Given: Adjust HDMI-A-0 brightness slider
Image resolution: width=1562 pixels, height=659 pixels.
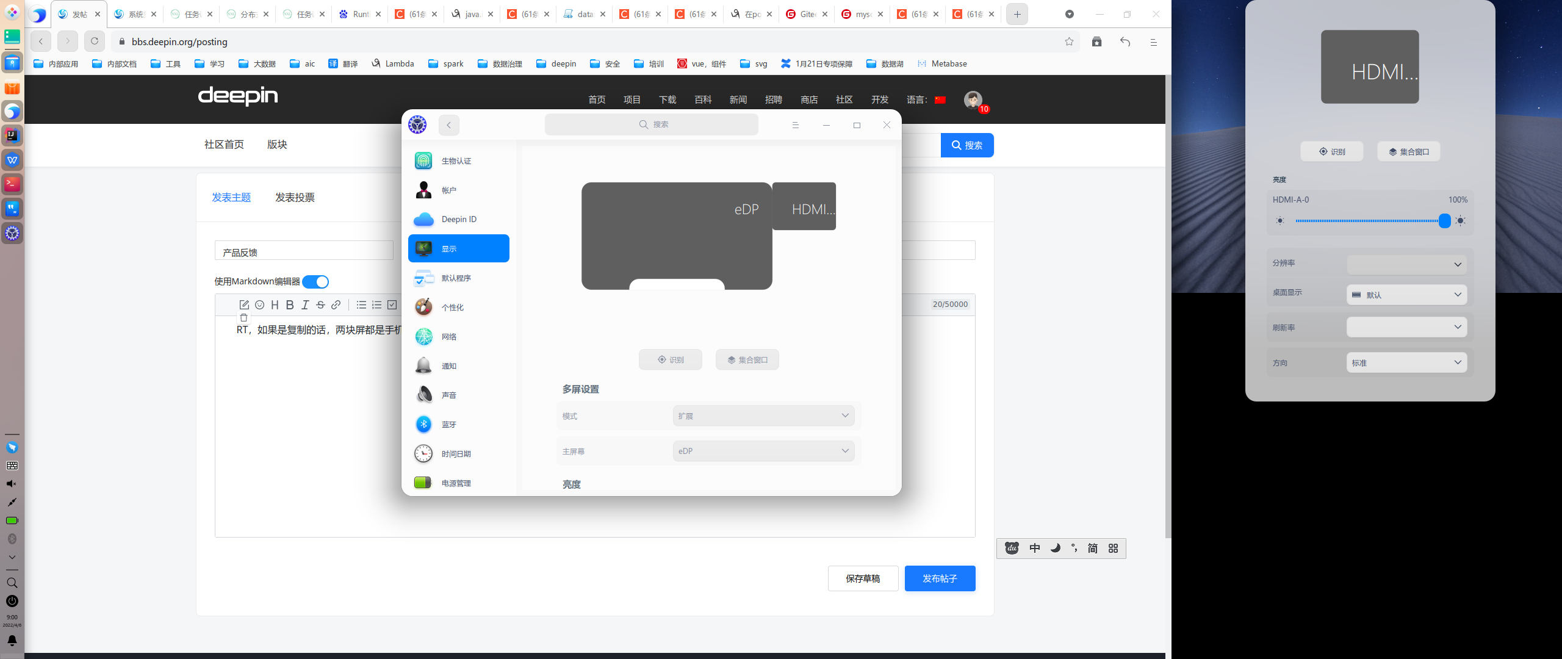Looking at the screenshot, I should tap(1444, 221).
